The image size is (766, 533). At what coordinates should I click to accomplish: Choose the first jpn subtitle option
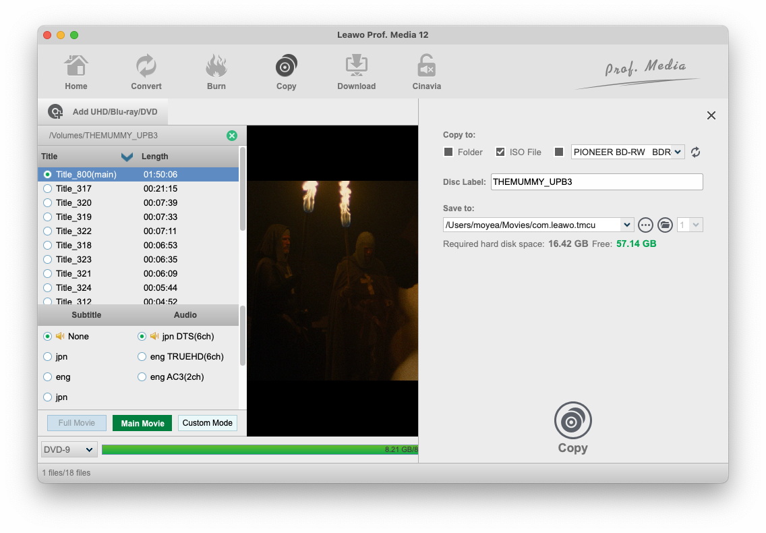(47, 357)
